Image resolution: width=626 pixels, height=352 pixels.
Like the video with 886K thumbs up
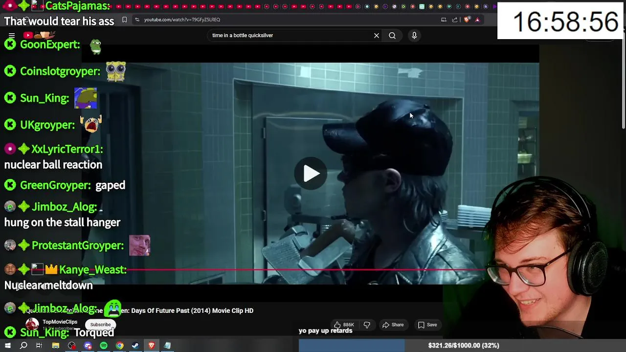(x=344, y=325)
